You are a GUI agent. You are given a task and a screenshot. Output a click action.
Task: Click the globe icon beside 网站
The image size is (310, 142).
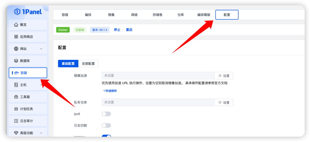coord(16,49)
